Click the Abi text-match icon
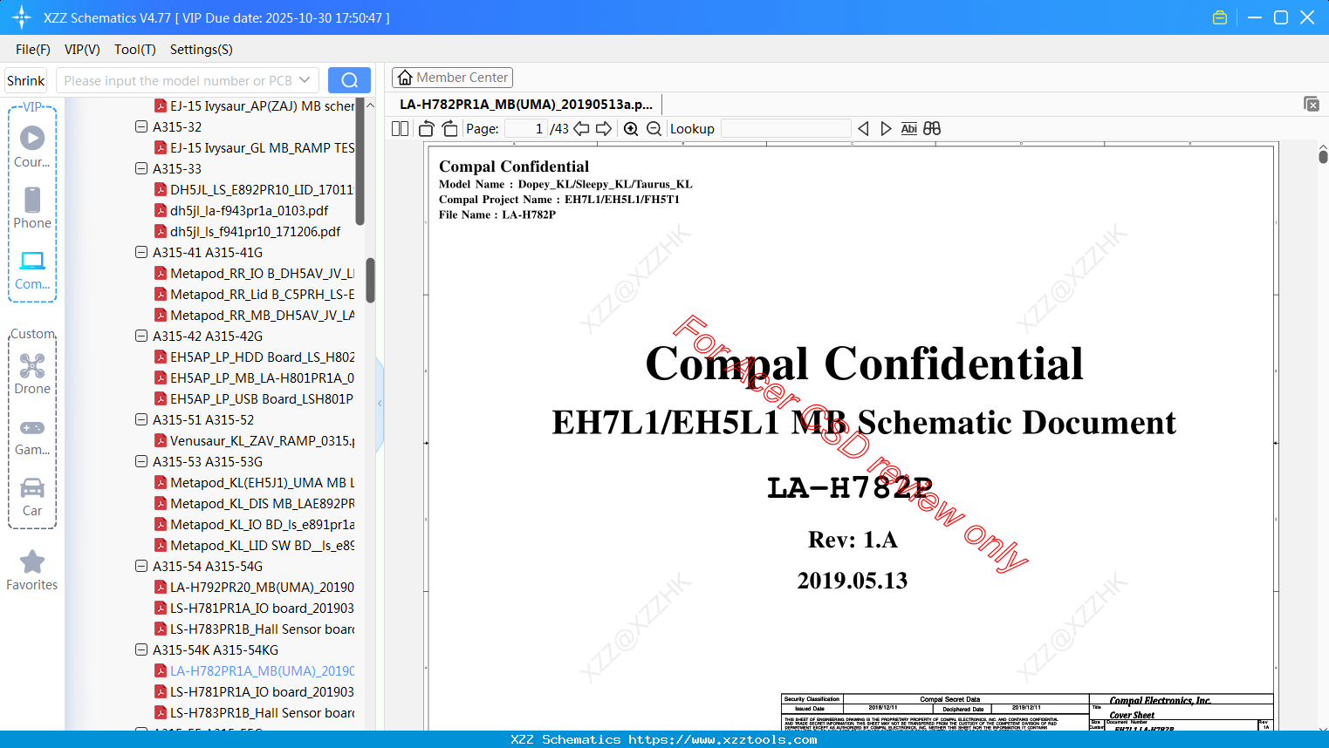This screenshot has width=1329, height=748. click(909, 129)
